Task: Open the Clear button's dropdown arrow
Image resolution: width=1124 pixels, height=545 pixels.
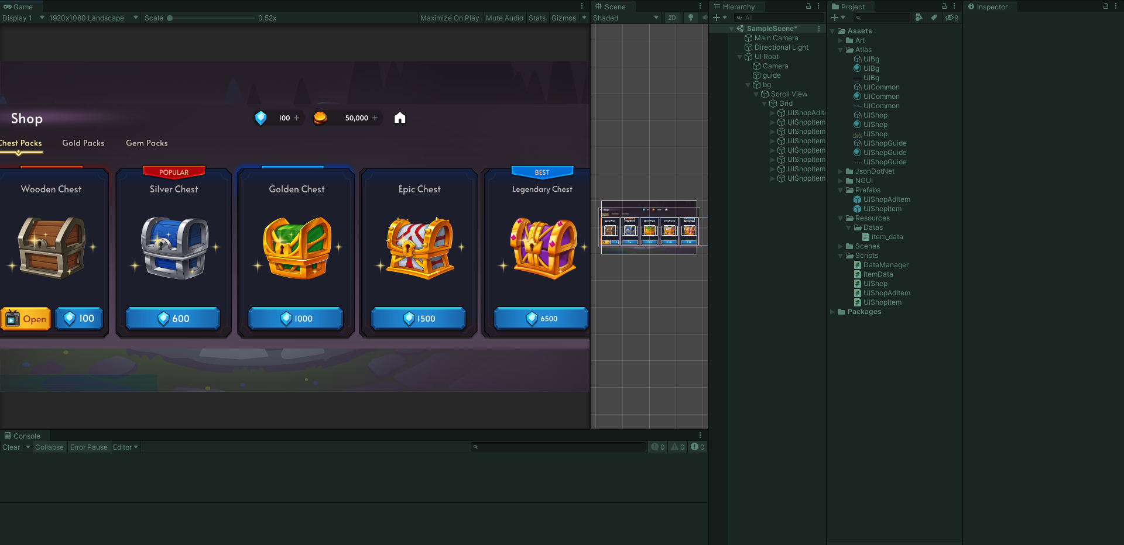Action: (28, 447)
